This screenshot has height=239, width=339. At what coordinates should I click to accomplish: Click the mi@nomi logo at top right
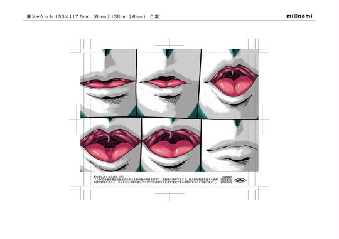(x=299, y=16)
